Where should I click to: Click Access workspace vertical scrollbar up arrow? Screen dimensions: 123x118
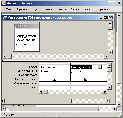point(119,15)
